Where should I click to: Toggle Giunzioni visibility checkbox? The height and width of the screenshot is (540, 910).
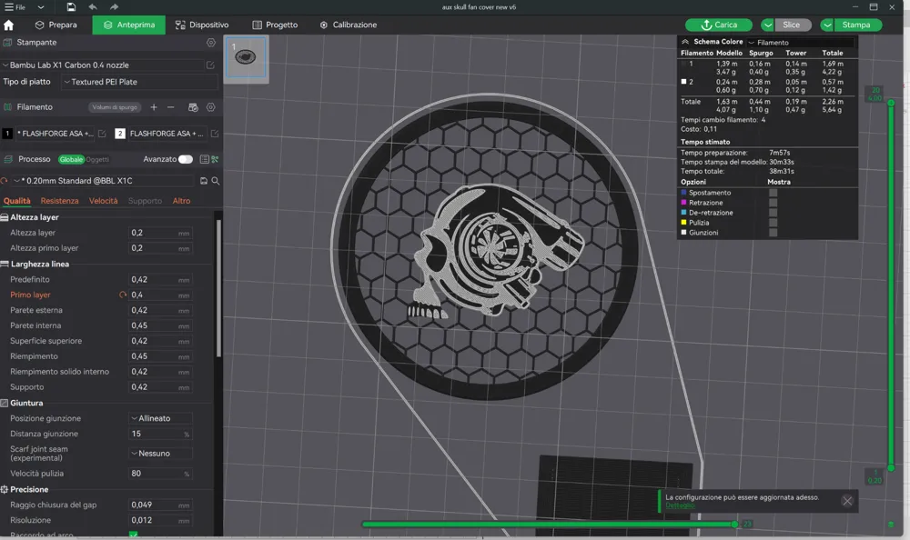coord(773,232)
